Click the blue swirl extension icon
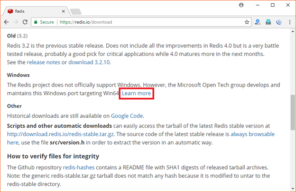 (x=279, y=22)
